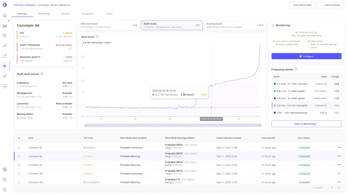Open the square-root formula sidebar icon
The height and width of the screenshot is (195, 348).
tap(5, 46)
